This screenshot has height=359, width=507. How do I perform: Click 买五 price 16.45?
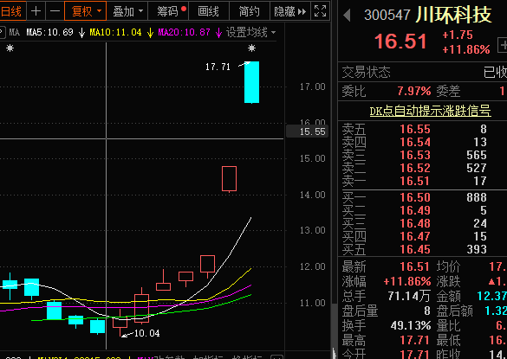415,249
